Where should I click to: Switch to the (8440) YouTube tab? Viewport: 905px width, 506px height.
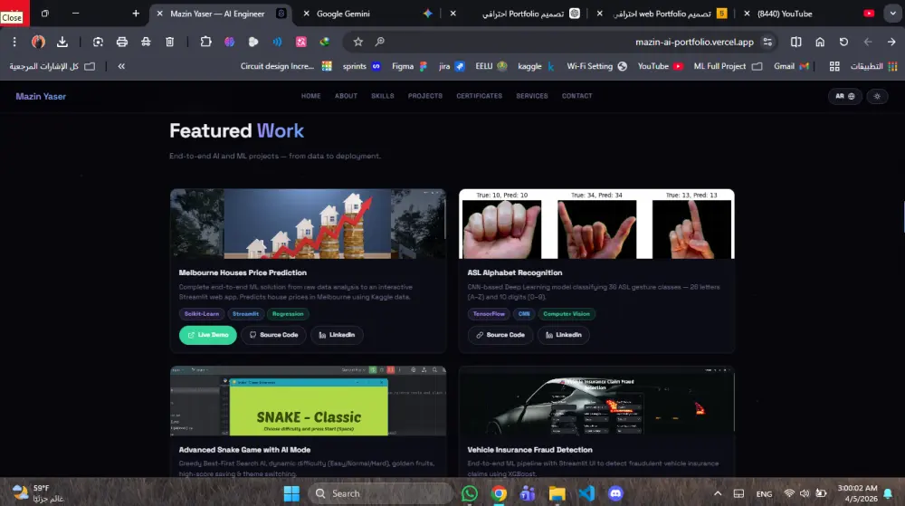click(x=785, y=14)
